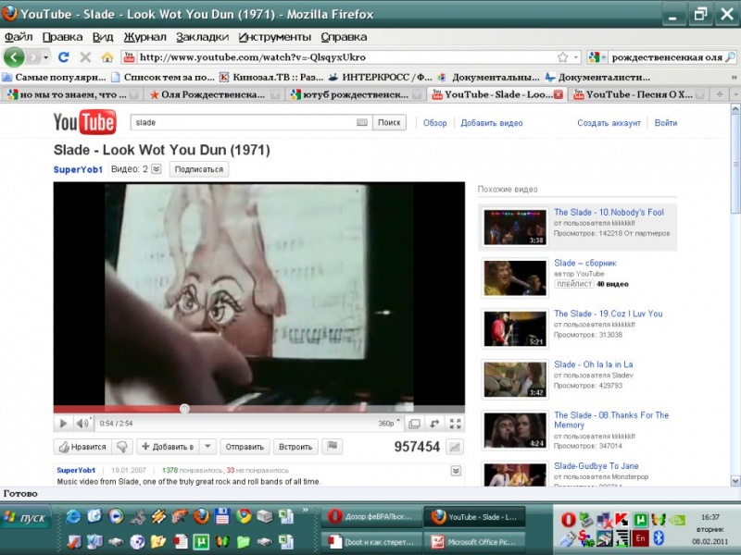741x555 pixels.
Task: Switch video to fullscreen mode
Action: (x=455, y=424)
